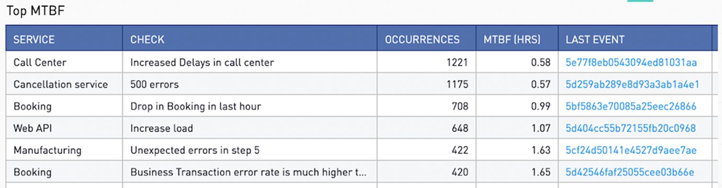Select the Call Center service row
This screenshot has height=188, width=722.
point(362,63)
